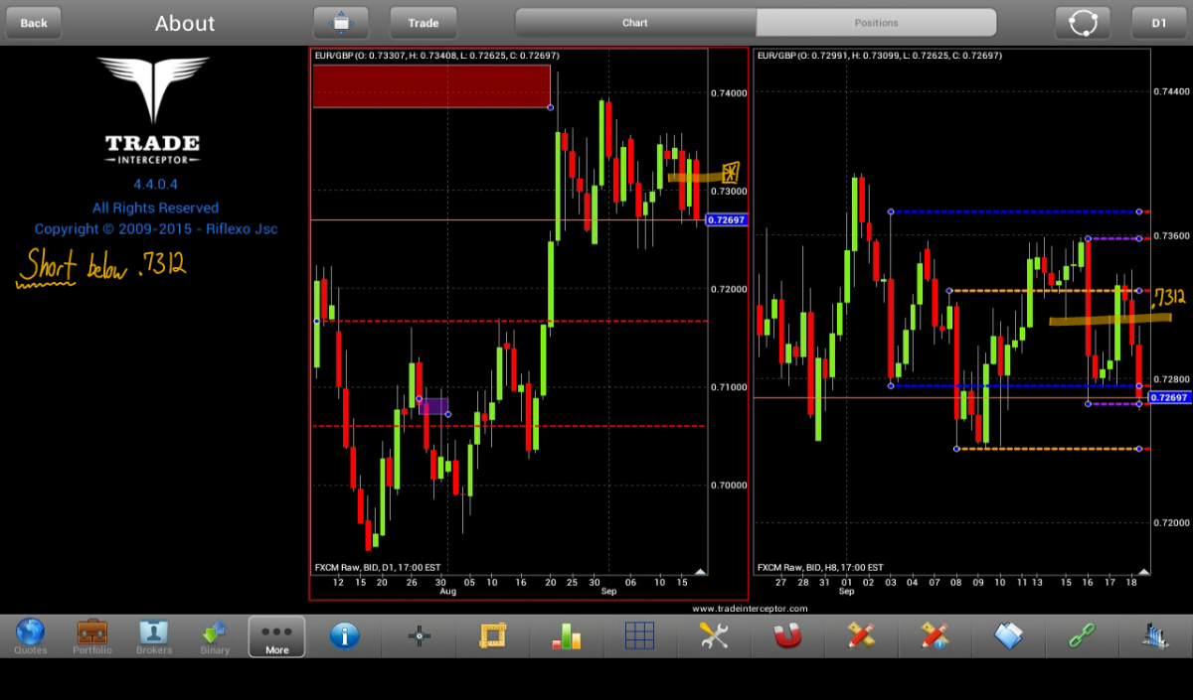Select the eraser tool

1008,635
